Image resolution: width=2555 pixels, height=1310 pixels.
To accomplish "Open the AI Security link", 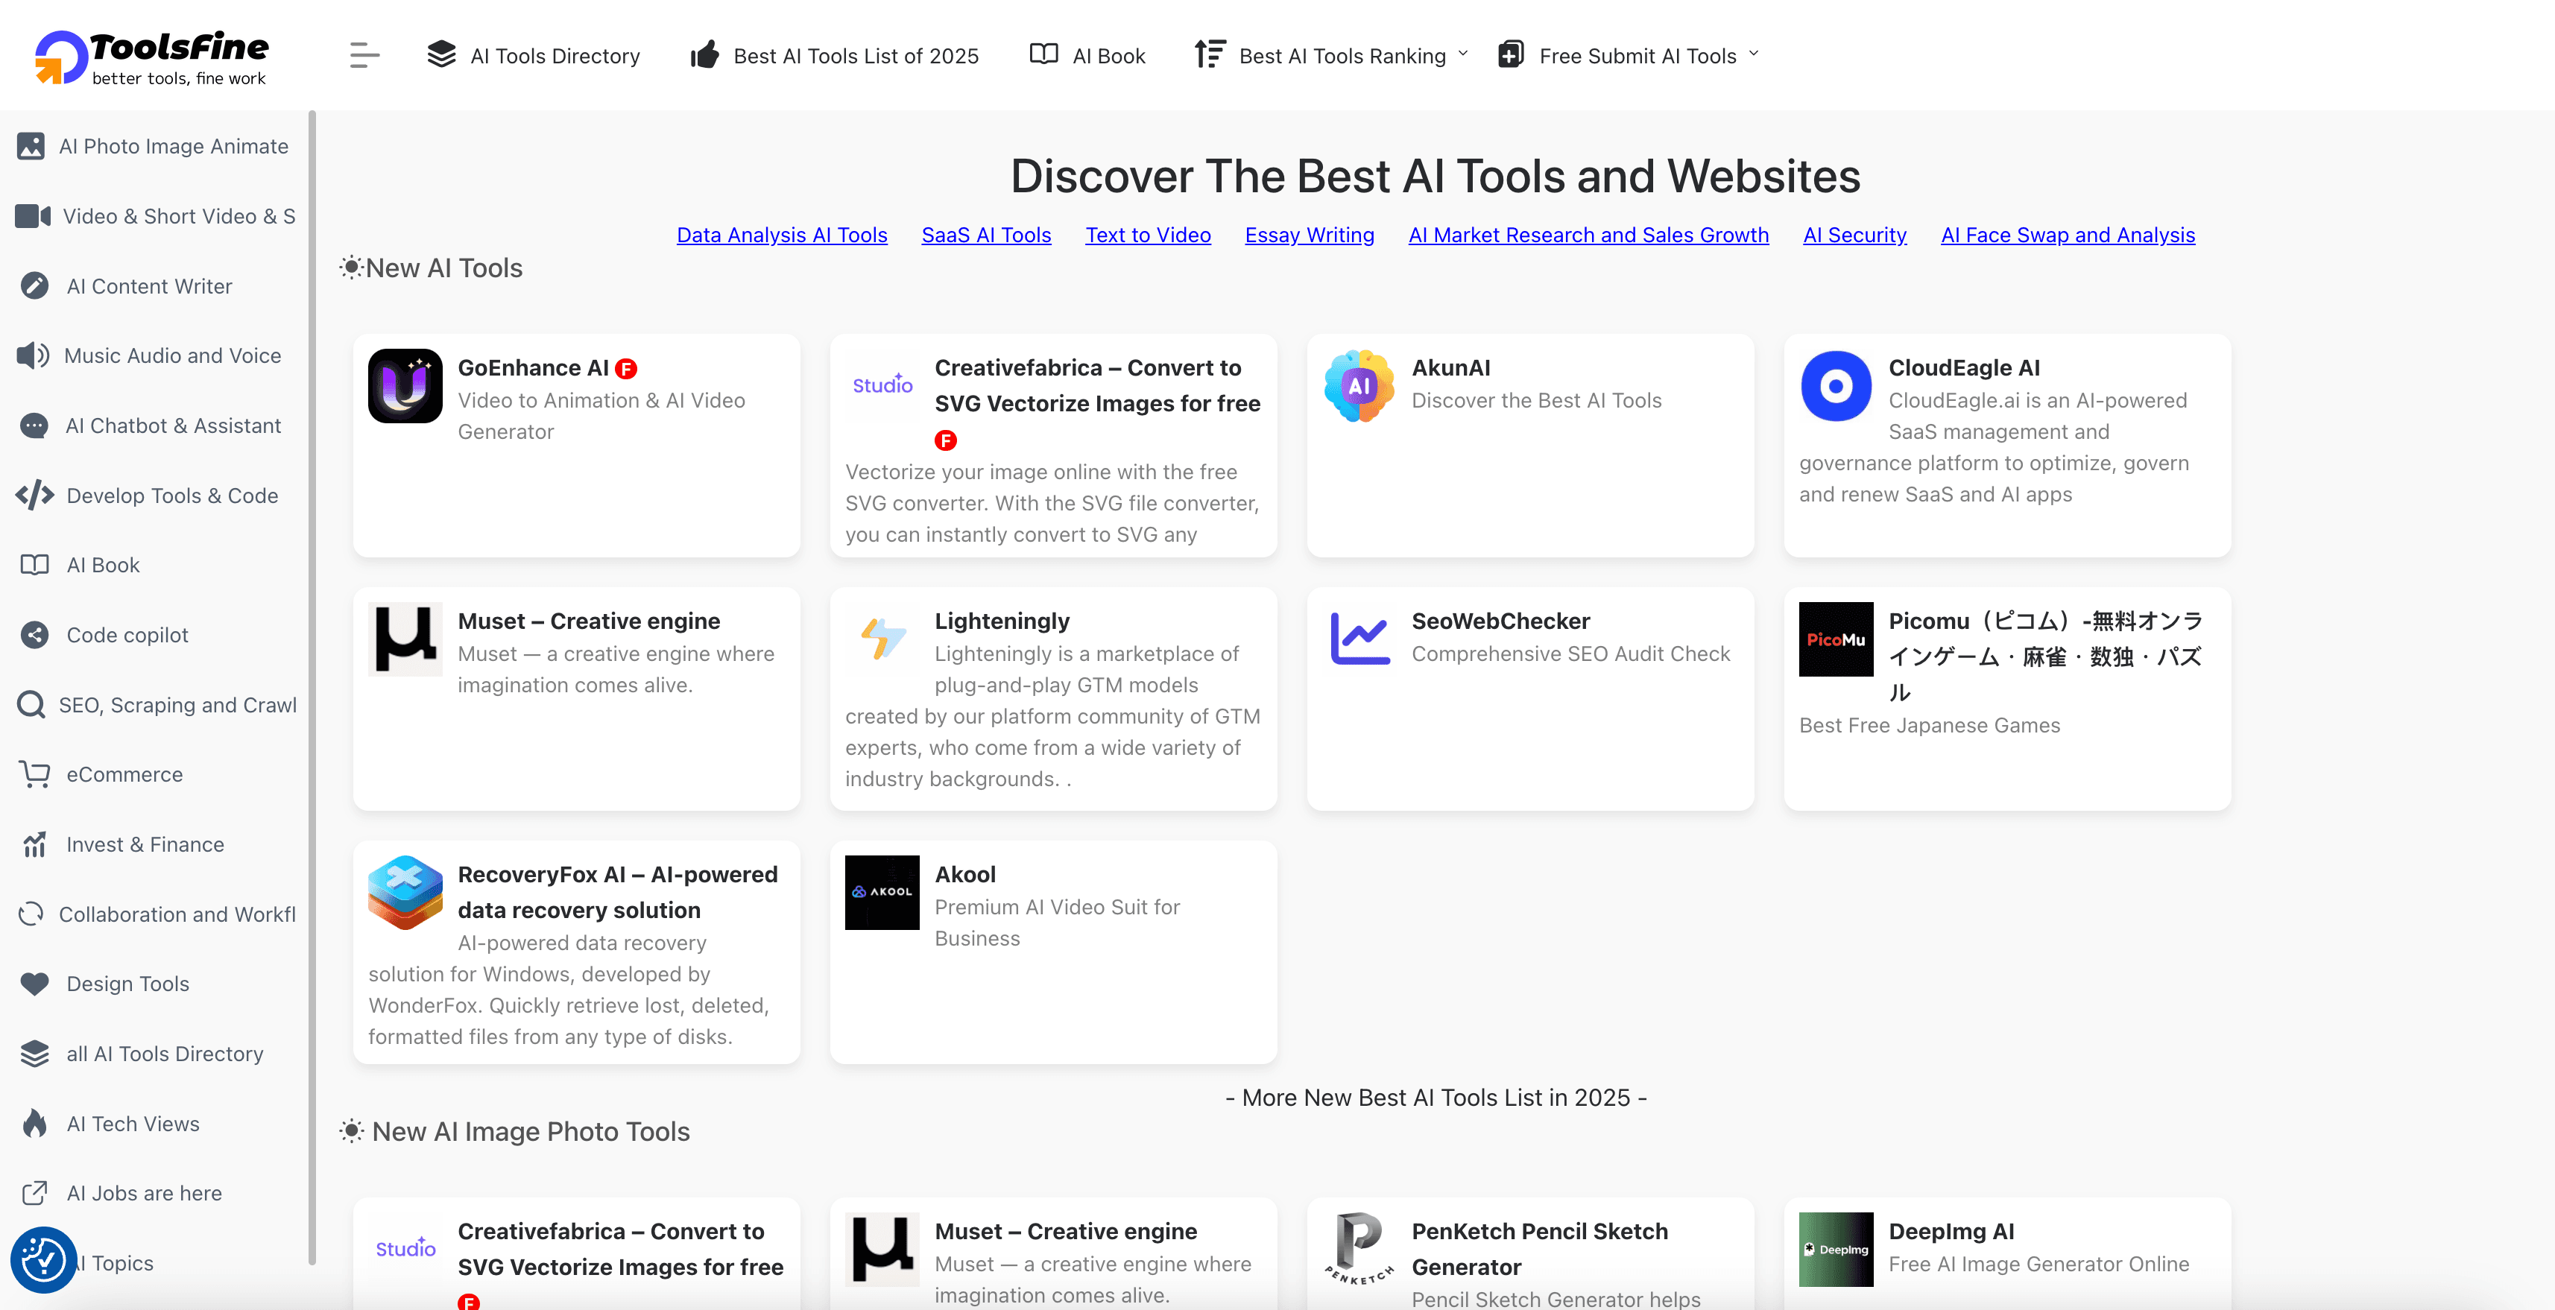I will (1854, 235).
